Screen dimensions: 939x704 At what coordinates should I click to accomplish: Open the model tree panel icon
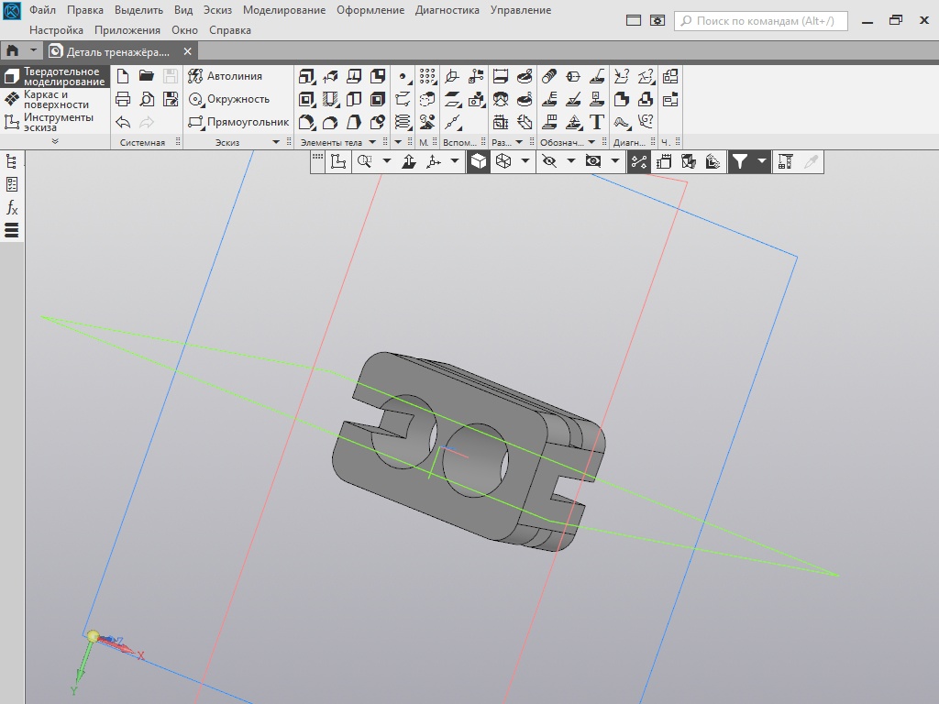point(12,161)
